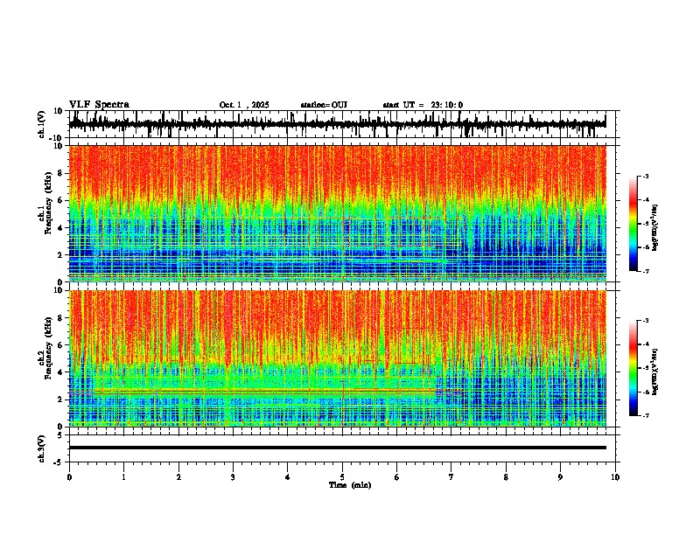
Task: Click the "5" tick on ch.3(V) axis
Action: (61, 435)
